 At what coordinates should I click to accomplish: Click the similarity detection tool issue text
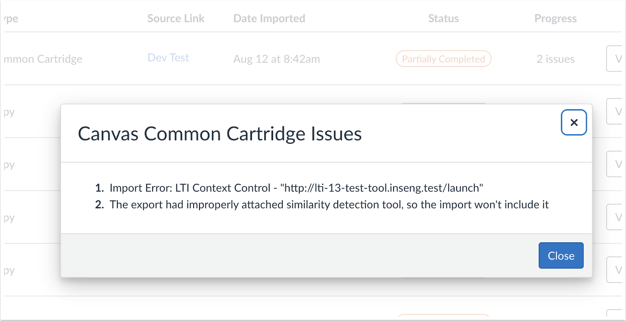(329, 204)
